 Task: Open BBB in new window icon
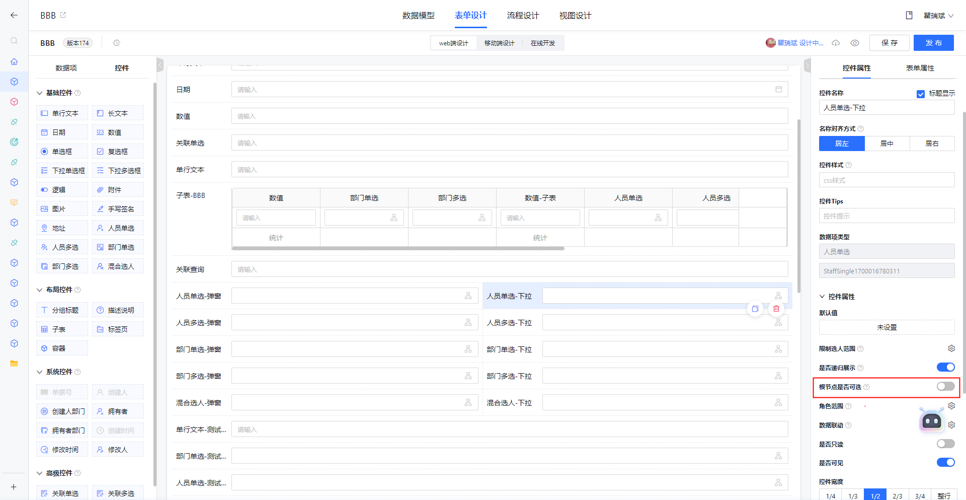click(x=63, y=15)
